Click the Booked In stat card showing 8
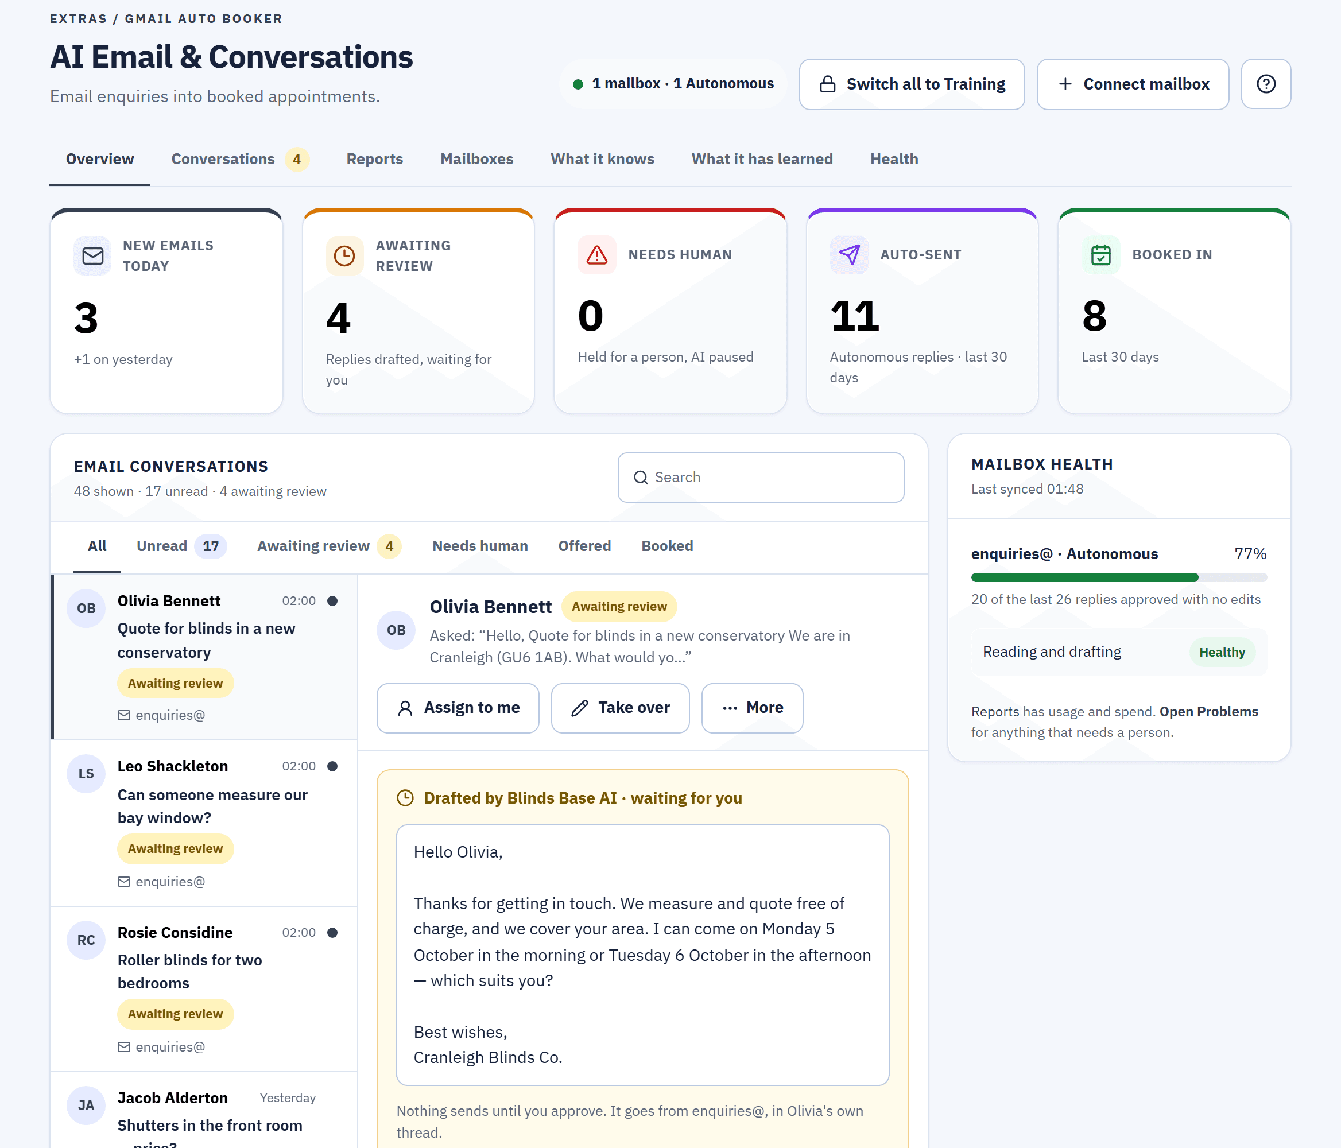The width and height of the screenshot is (1341, 1148). tap(1173, 311)
